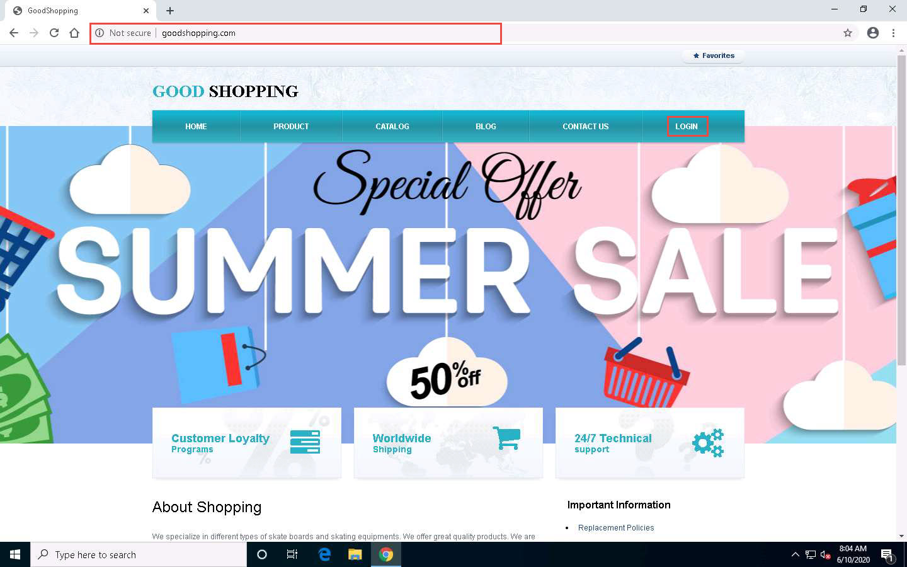Click the Customer Loyalty server icon
Image resolution: width=907 pixels, height=567 pixels.
click(x=305, y=442)
